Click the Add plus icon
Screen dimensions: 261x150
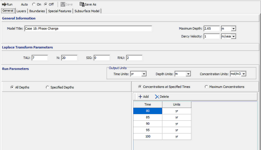click(140, 96)
